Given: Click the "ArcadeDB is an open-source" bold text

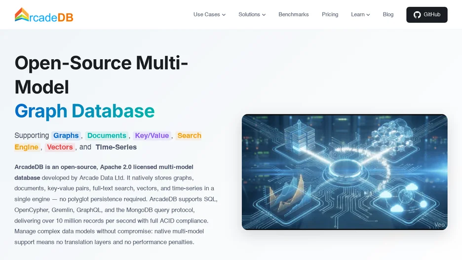Looking at the screenshot, I should coord(56,167).
